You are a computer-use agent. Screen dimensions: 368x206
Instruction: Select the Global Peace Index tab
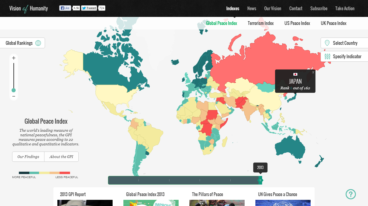point(221,23)
